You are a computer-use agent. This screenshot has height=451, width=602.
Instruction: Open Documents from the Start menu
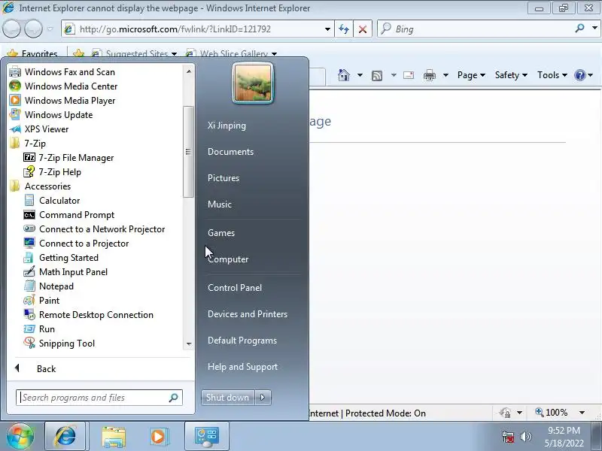pyautogui.click(x=231, y=152)
